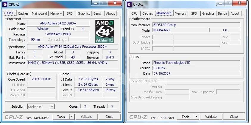Viewport: 251px width, 125px height.
Task: Click Revision value JH-F3
Action: [x=110, y=57]
